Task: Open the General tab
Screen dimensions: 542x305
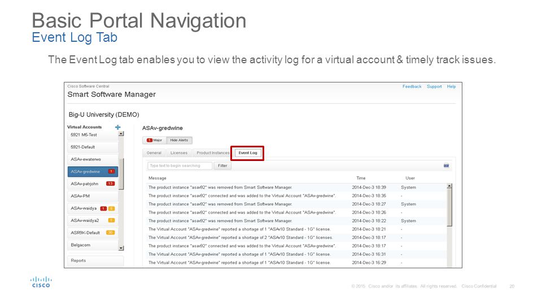Action: pyautogui.click(x=154, y=153)
